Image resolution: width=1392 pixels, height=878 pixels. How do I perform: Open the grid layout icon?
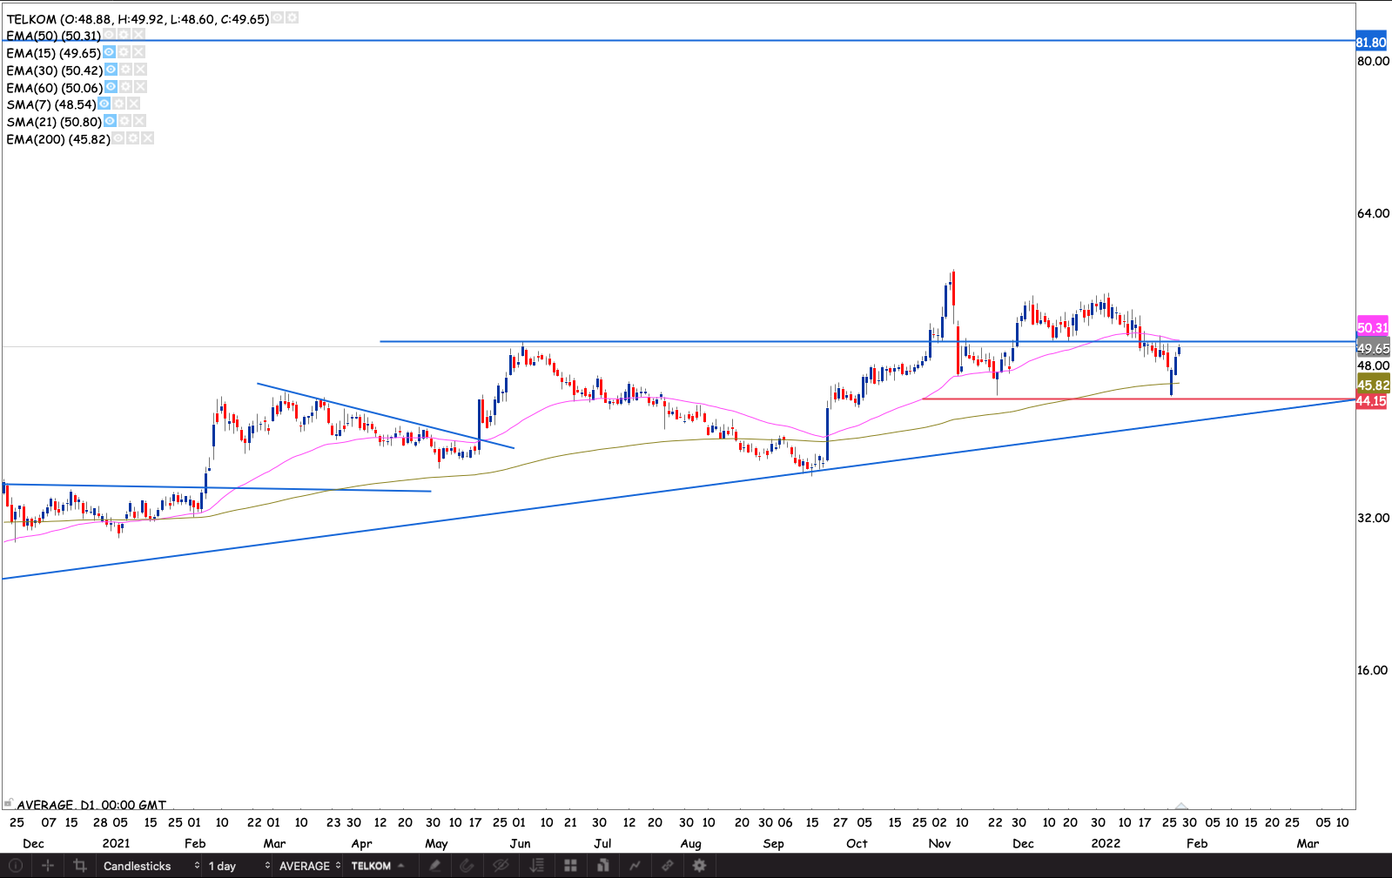[570, 866]
